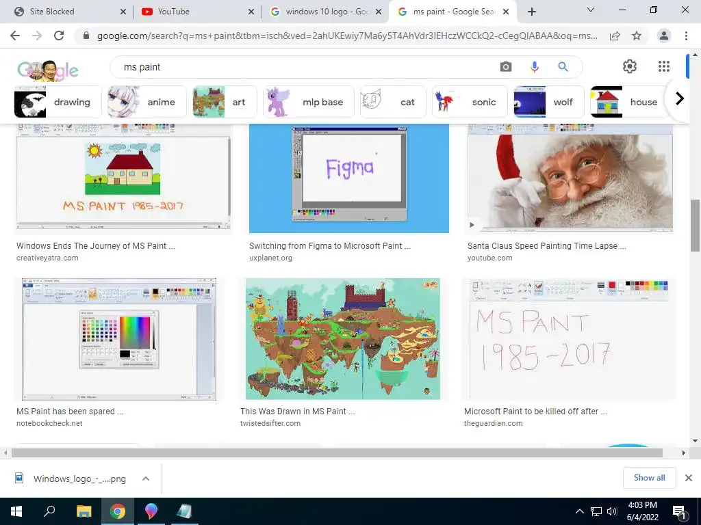Filter images by drawing chip

click(58, 102)
